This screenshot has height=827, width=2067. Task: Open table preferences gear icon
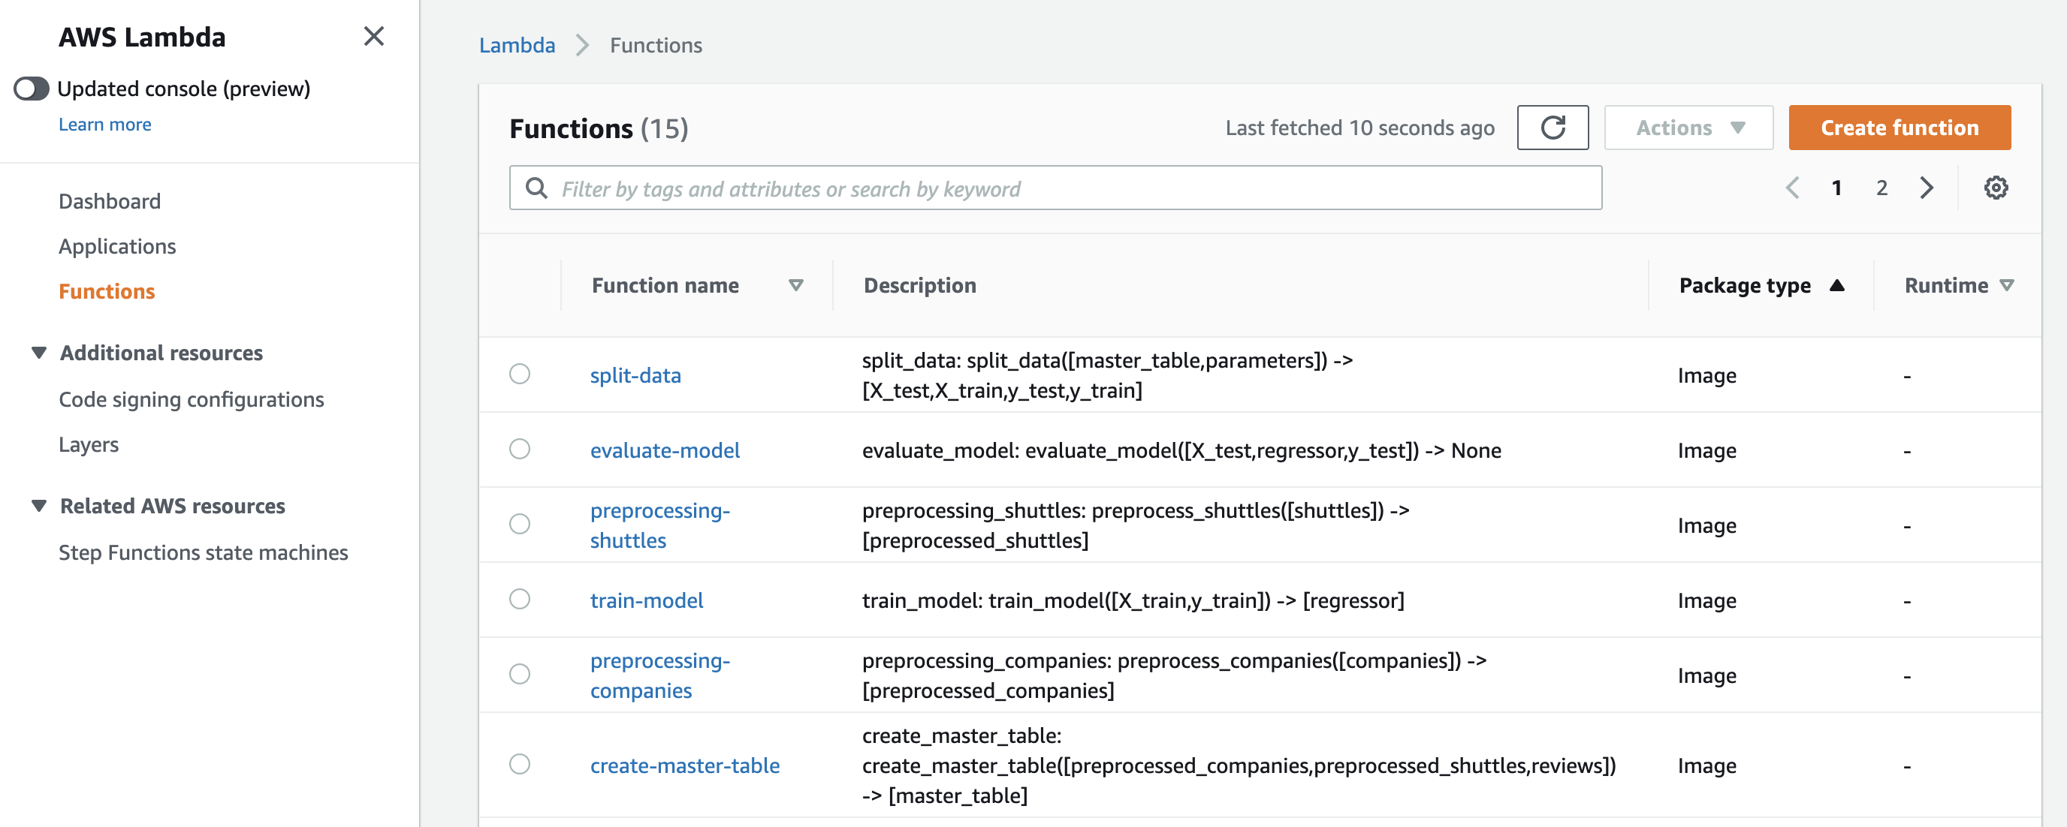click(x=1995, y=188)
